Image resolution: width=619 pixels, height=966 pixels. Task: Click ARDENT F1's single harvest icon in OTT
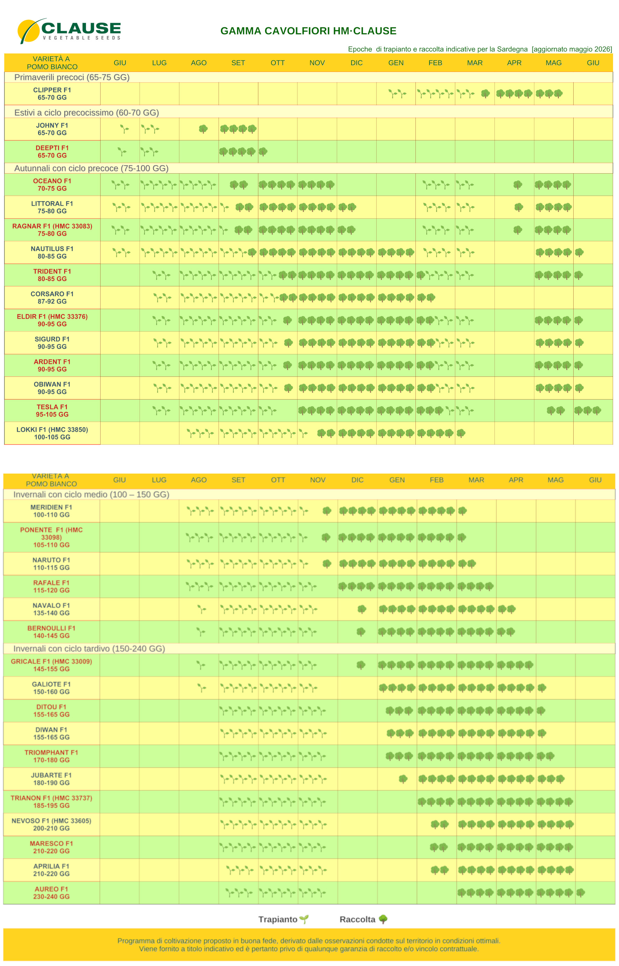(x=287, y=365)
